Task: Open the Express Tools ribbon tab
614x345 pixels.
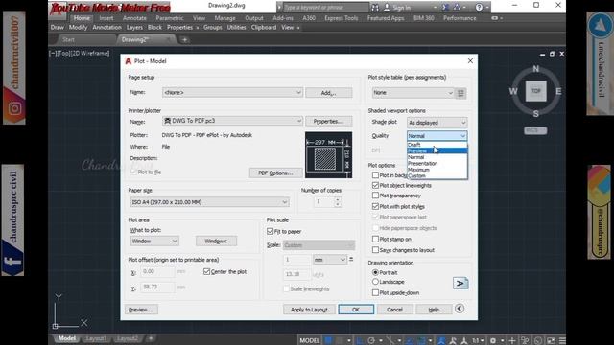Action: click(342, 18)
